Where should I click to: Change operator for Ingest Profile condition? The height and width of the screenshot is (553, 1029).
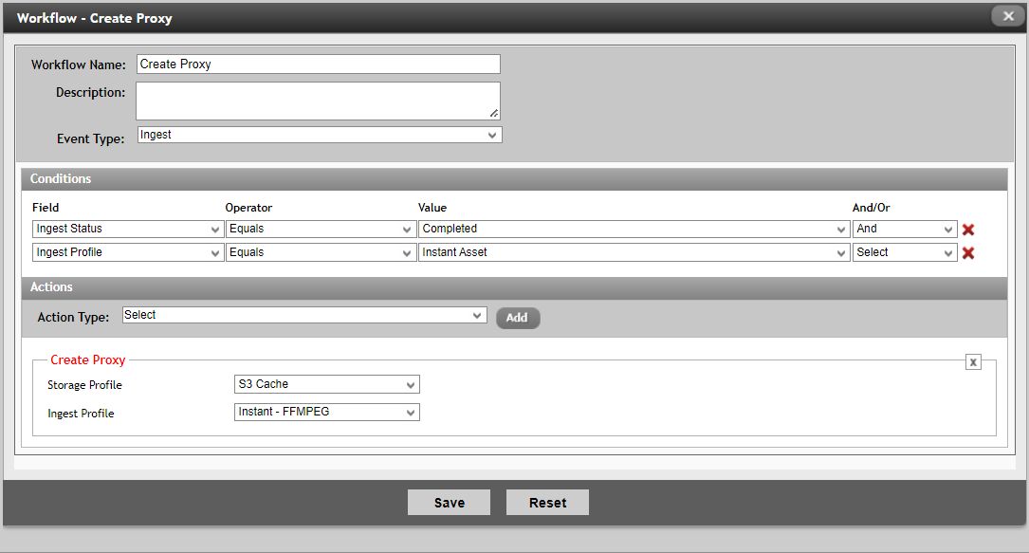pos(321,252)
